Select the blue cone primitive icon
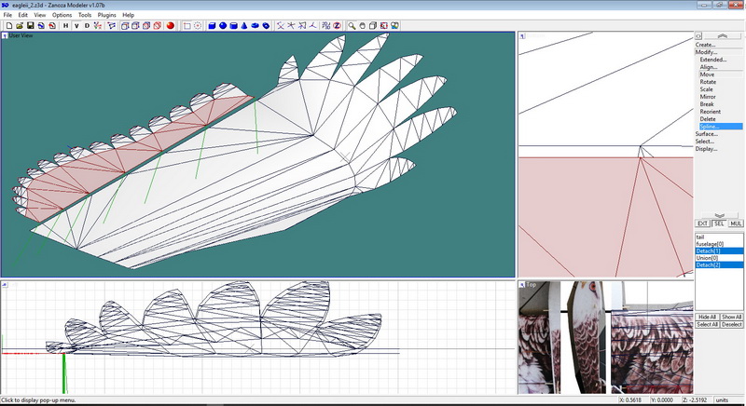The height and width of the screenshot is (406, 746). [x=245, y=26]
